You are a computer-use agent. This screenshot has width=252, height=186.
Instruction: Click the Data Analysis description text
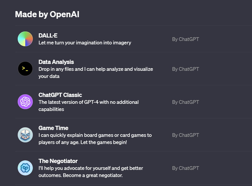[96, 73]
